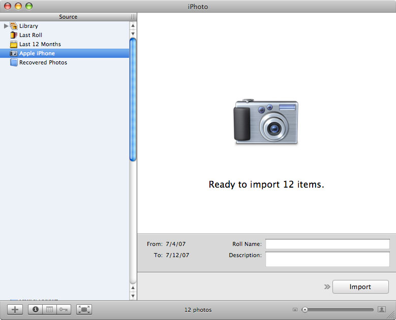Click the Last 12 Months calendar icon

tap(14, 44)
